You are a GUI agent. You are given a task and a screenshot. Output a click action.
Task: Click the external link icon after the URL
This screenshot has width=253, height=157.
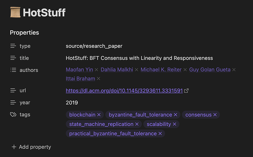186,91
